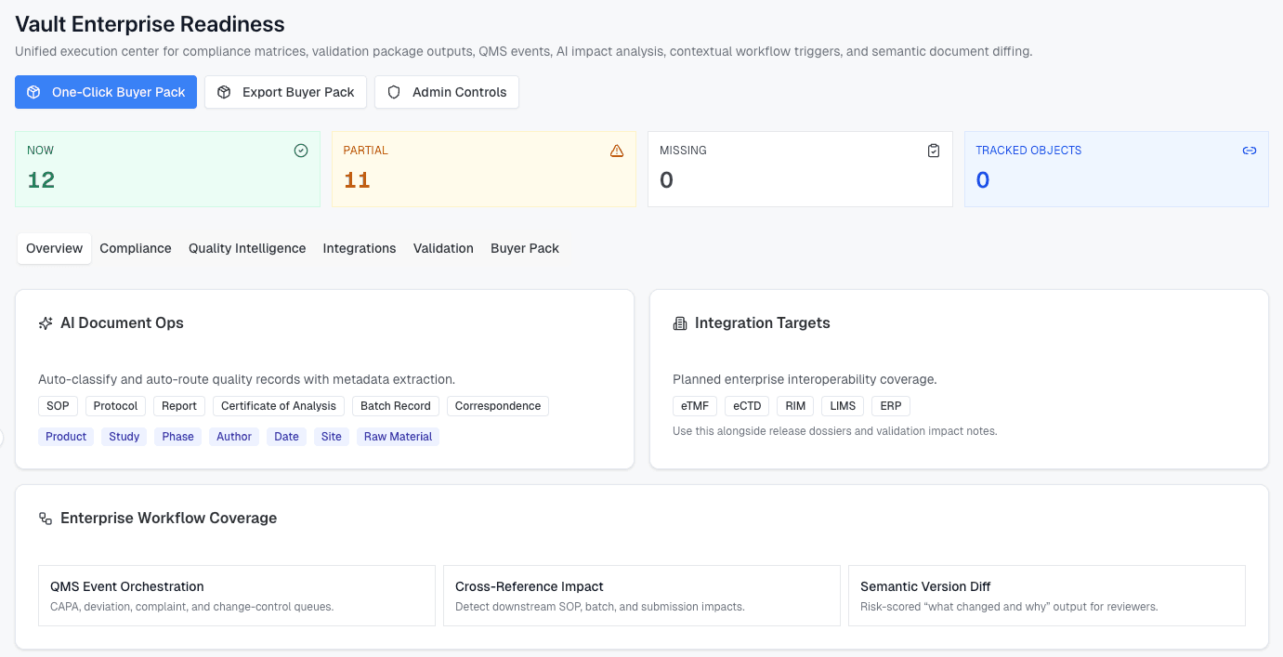Select the QMS Event Orchestration card
Viewport: 1283px width, 657px height.
236,595
